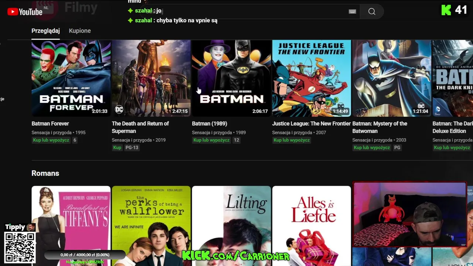Click the Kup badge under Death of Superman
The image size is (473, 266).
coord(117,147)
